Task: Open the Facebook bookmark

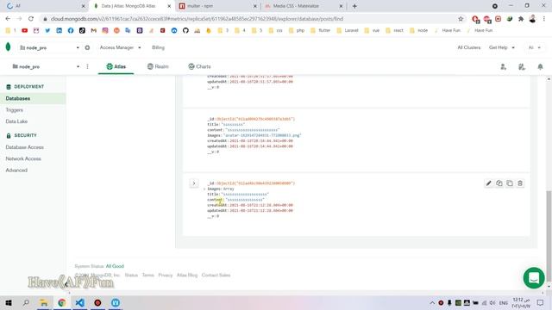Action: click(71, 31)
